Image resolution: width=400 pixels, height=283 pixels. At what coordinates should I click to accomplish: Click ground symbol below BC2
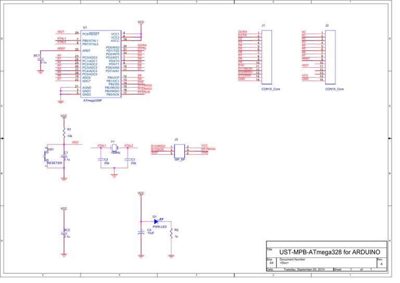pyautogui.click(x=64, y=255)
